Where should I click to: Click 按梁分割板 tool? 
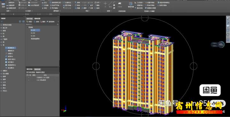(x=162, y=5)
